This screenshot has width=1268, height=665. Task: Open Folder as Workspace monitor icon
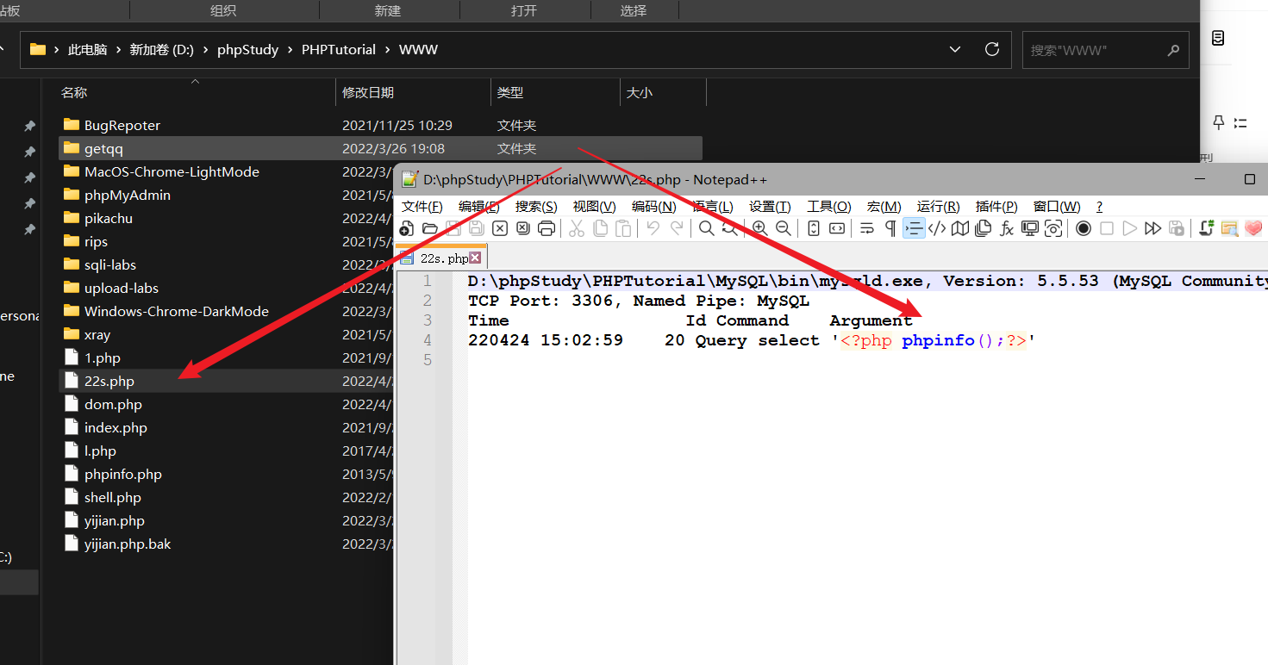[1030, 228]
